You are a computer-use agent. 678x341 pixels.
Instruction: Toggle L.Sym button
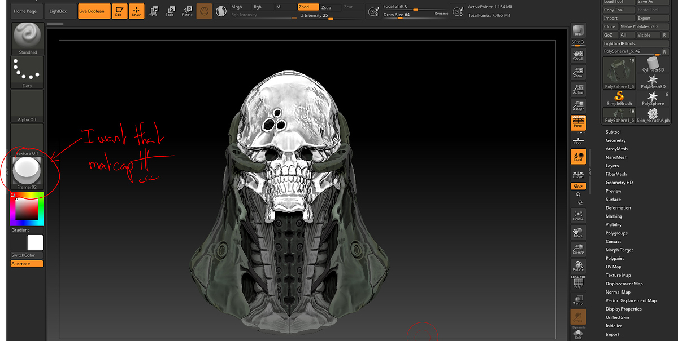tap(578, 174)
